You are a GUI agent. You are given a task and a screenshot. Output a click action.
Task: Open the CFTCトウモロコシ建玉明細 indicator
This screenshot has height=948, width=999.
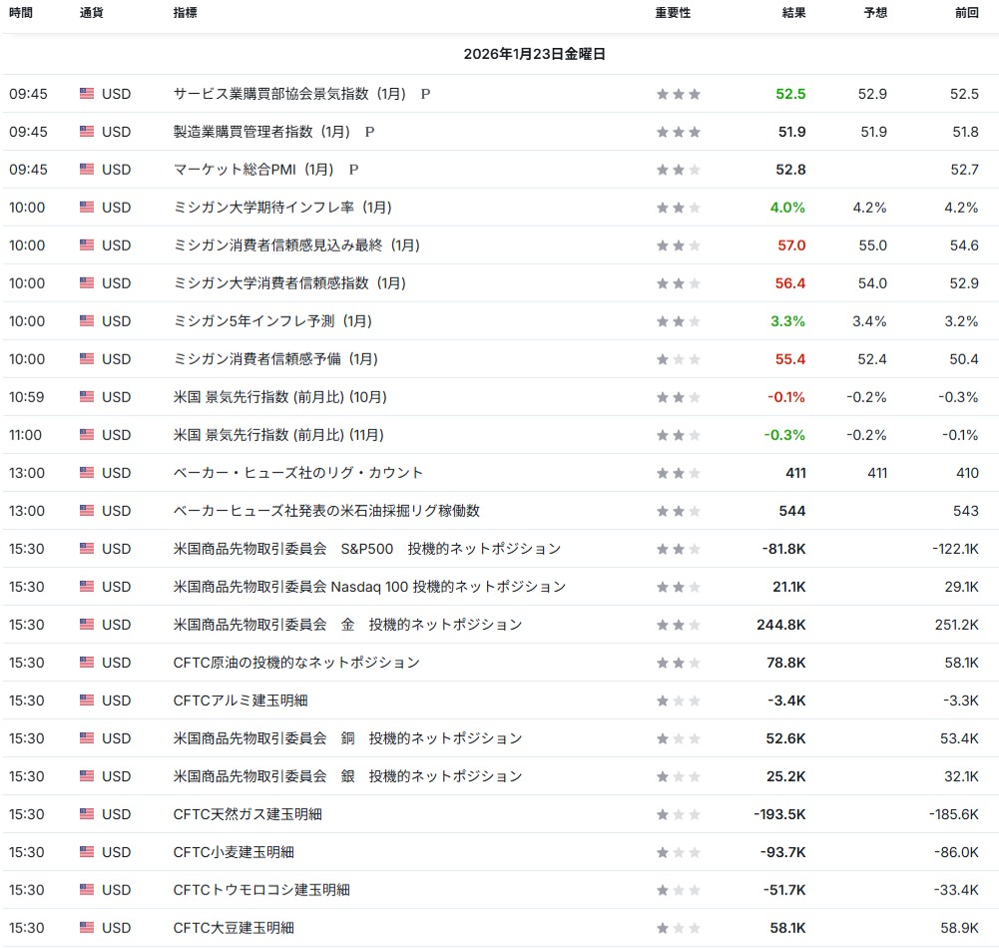coord(261,890)
